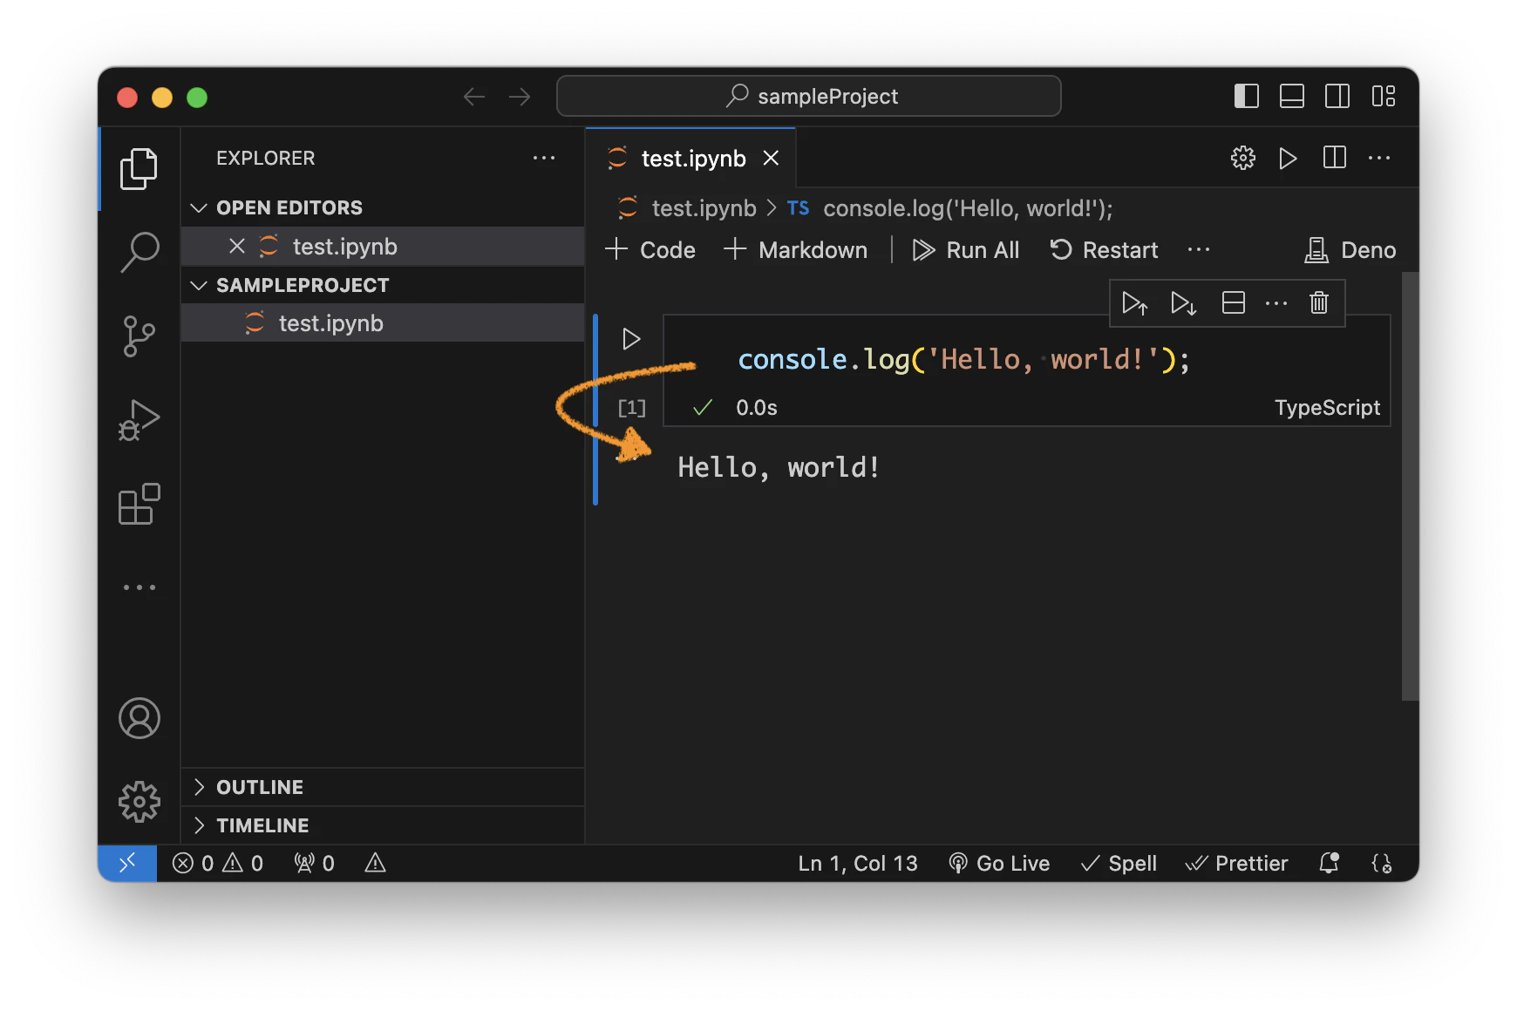1517x1011 pixels.
Task: Run the cell with the play icon
Action: click(631, 338)
